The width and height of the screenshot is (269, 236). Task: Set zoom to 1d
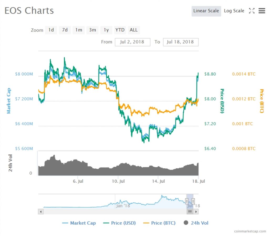click(51, 30)
